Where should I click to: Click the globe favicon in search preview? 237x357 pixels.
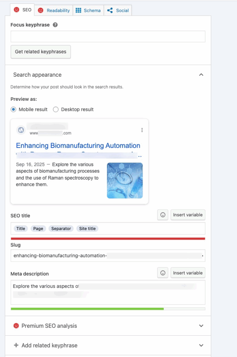(21, 130)
